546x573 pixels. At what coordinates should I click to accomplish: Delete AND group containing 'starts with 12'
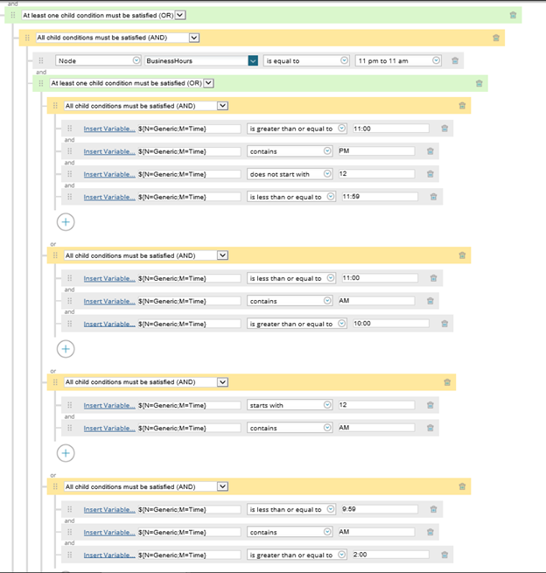(447, 382)
